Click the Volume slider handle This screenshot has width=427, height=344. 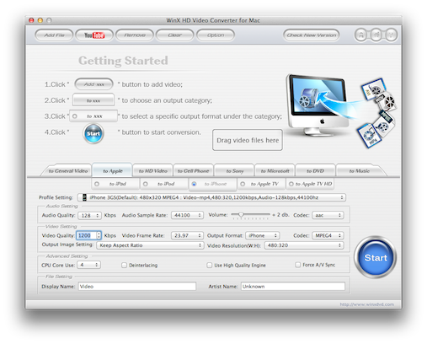[241, 215]
